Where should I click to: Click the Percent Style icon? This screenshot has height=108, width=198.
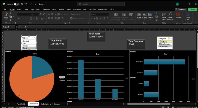click(97, 18)
